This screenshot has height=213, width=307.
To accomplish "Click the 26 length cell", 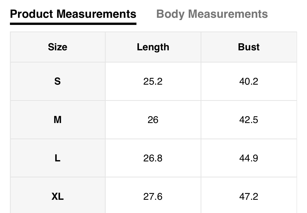I will tap(153, 119).
